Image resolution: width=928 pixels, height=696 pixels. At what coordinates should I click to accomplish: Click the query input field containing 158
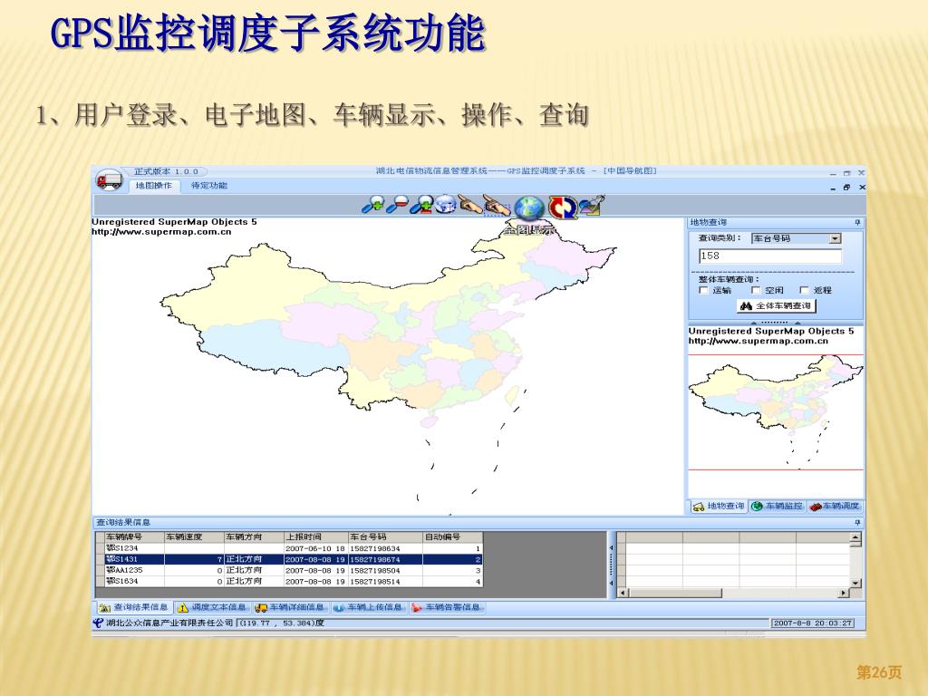[770, 256]
